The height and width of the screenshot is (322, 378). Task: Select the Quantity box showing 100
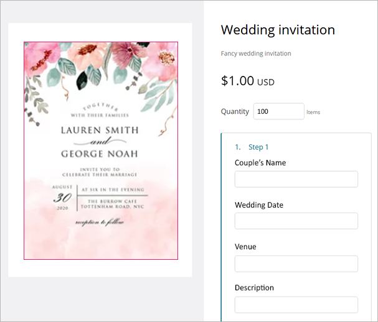278,111
